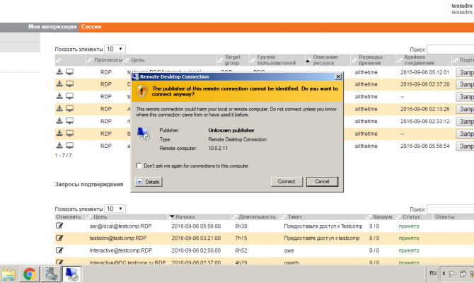This screenshot has width=474, height=283.
Task: Click the lower table search field
Action: point(451,209)
